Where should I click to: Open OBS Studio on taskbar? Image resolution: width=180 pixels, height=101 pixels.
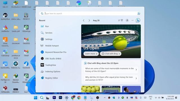pos(98,98)
